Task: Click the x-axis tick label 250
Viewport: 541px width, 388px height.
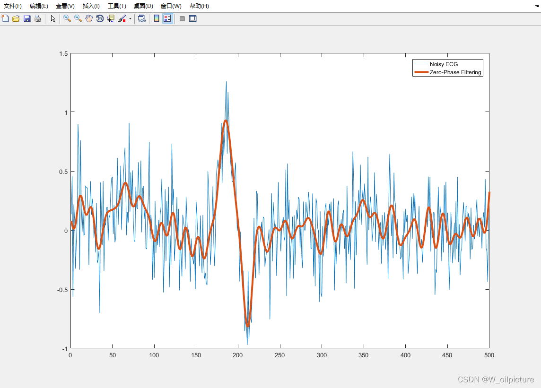Action: pos(279,355)
